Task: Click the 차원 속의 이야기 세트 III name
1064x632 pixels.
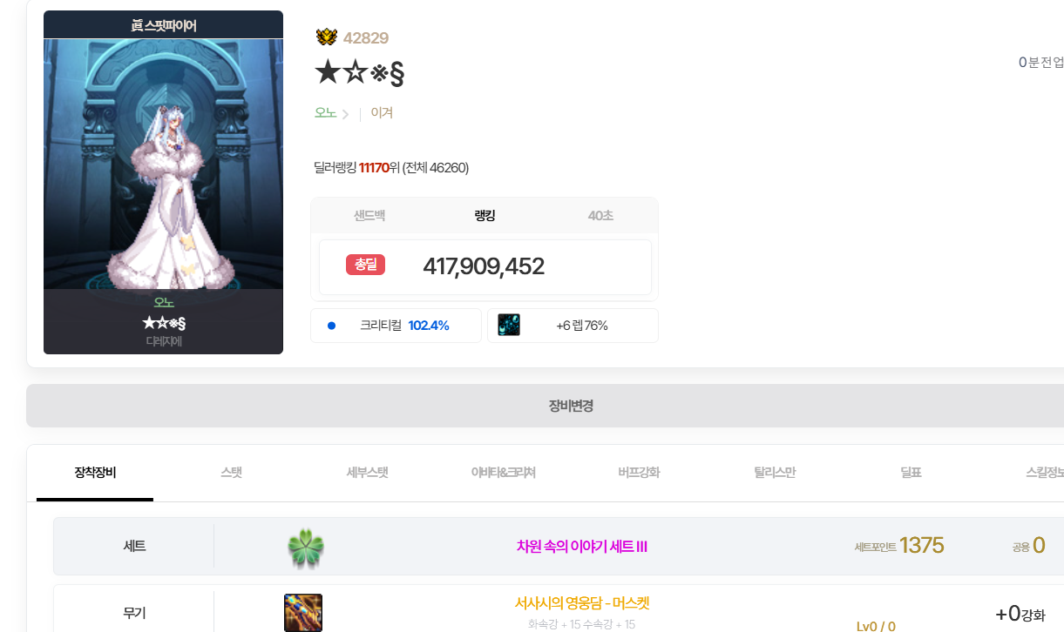Action: click(x=581, y=547)
